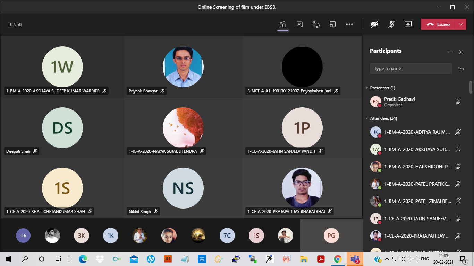Open taskbar search magnifier
474x266 pixels.
tap(25, 259)
